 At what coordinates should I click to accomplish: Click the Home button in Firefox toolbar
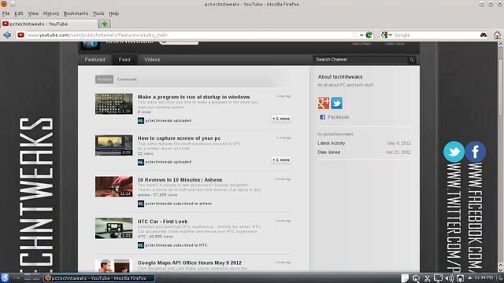497,35
